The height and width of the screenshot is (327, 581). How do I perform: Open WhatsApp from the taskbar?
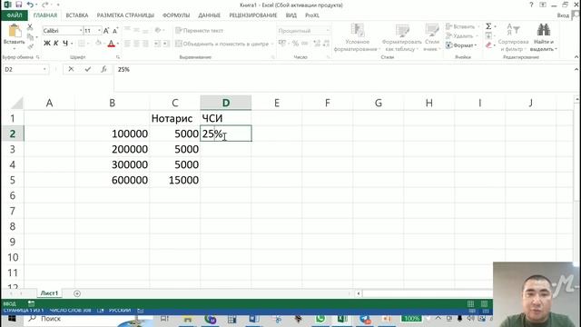coord(320,319)
